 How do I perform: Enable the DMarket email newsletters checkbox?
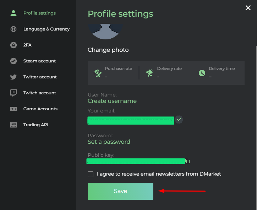coord(91,174)
